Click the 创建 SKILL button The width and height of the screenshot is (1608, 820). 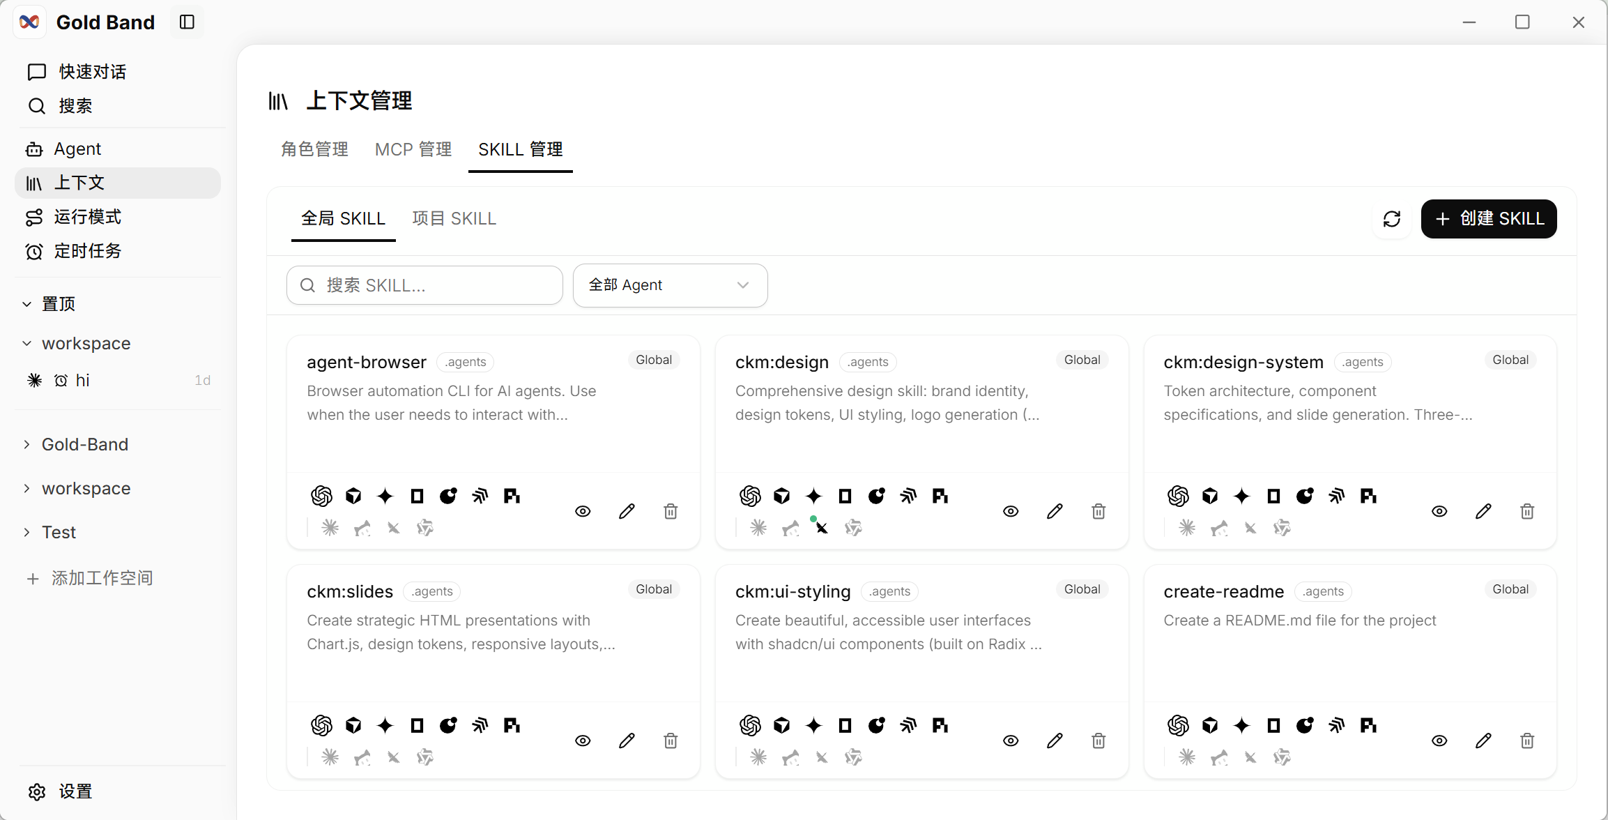tap(1489, 219)
